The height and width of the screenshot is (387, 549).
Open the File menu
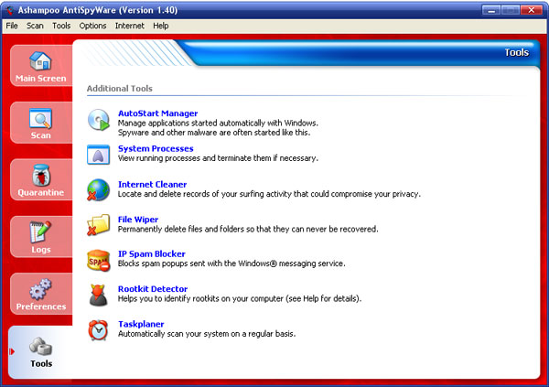click(12, 26)
